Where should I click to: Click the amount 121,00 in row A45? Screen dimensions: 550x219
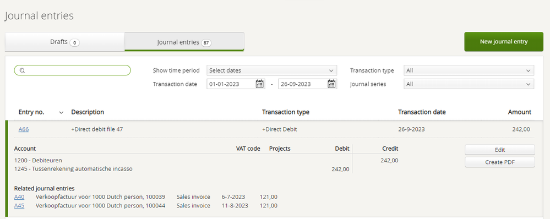click(x=269, y=206)
